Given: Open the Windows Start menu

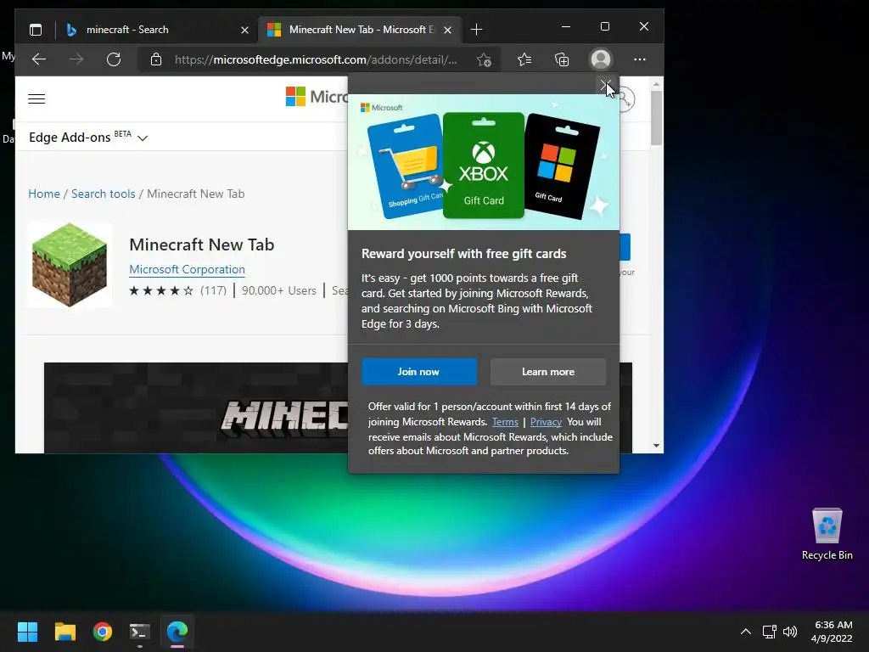Looking at the screenshot, I should (x=27, y=632).
